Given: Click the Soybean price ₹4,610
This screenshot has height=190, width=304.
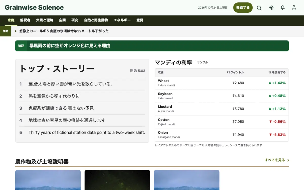Looking at the screenshot, I should point(238,96).
